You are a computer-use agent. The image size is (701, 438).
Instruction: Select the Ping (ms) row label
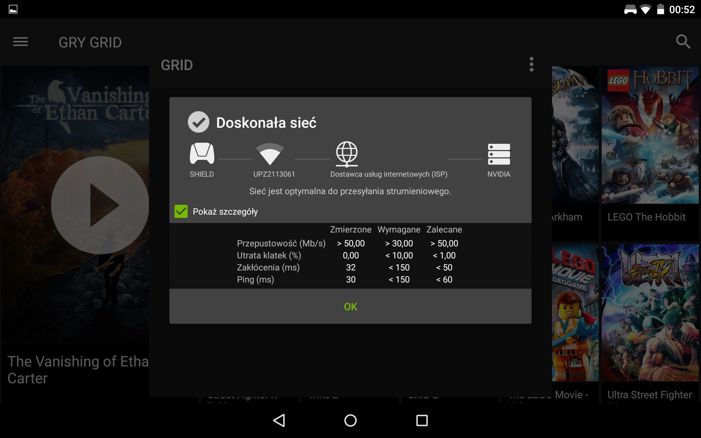[x=256, y=280]
